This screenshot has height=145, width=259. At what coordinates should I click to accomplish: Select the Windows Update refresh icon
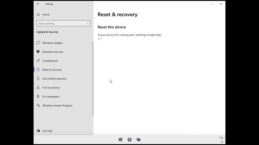tap(38, 43)
